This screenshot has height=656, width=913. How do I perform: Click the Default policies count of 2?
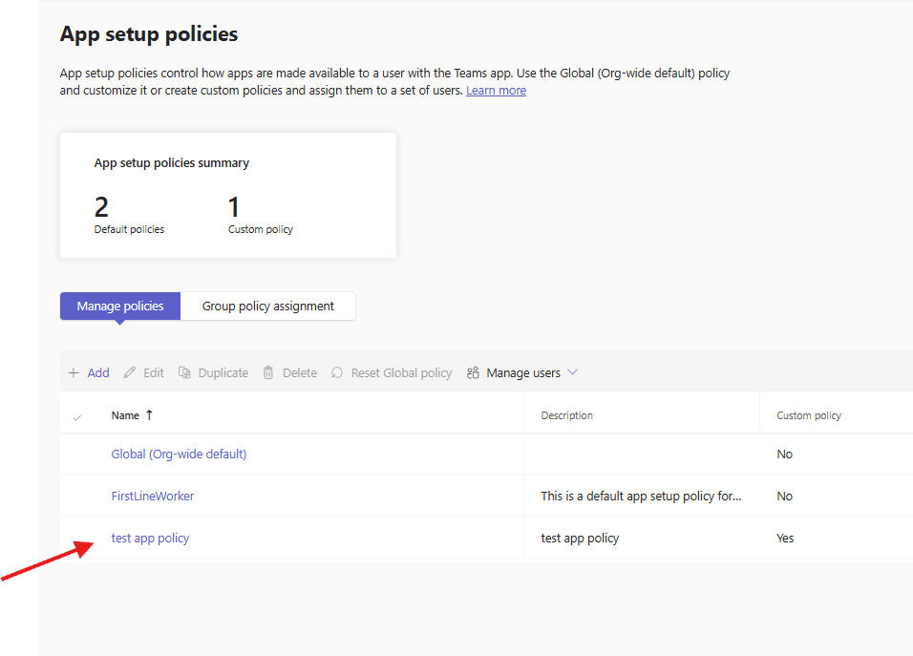pyautogui.click(x=101, y=207)
